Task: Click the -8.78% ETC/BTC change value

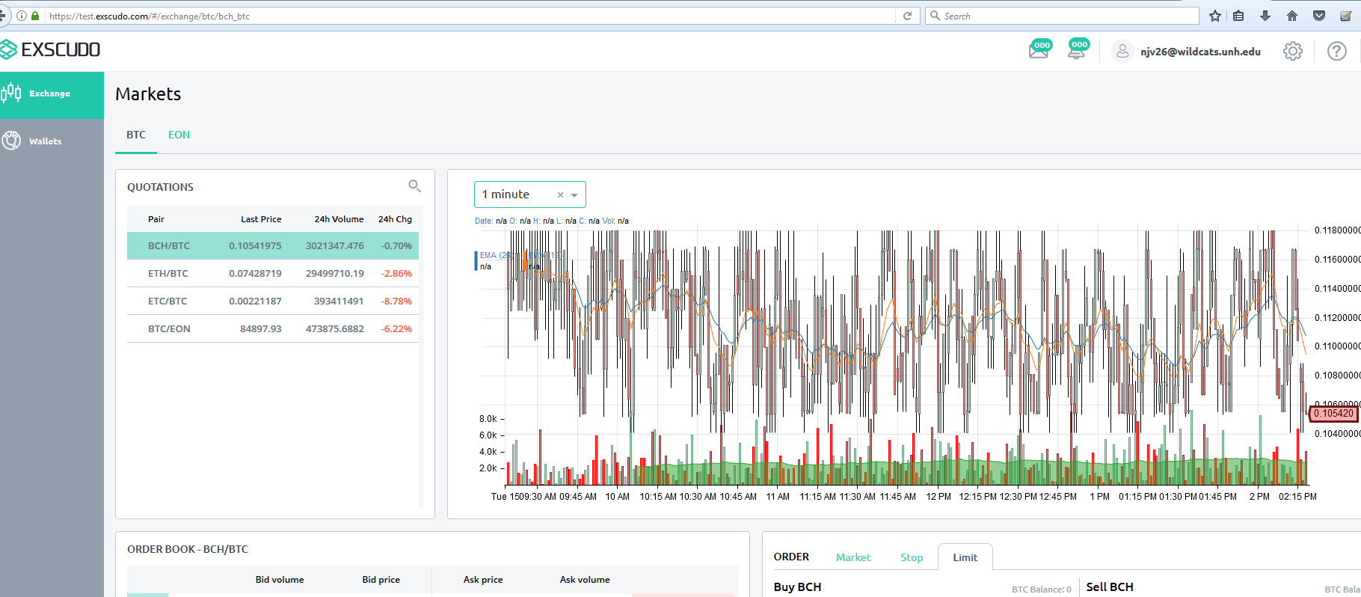Action: click(396, 301)
